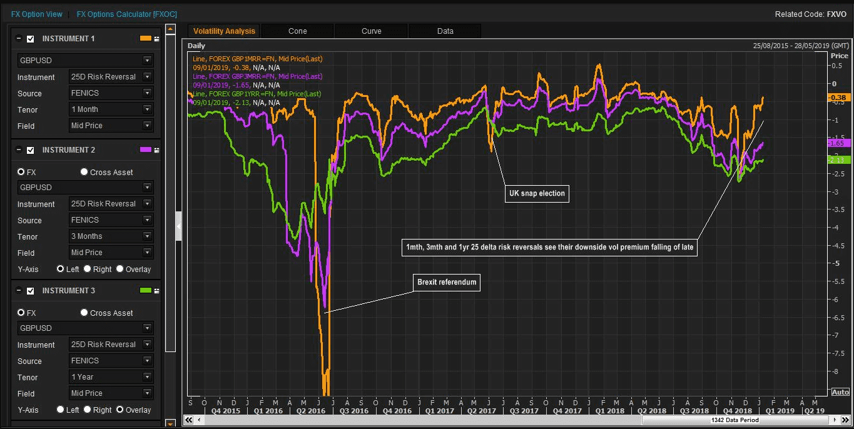Open Instrument 1 25D Risk Reversal dropdown
Viewport: 854px width, 429px height.
click(111, 77)
